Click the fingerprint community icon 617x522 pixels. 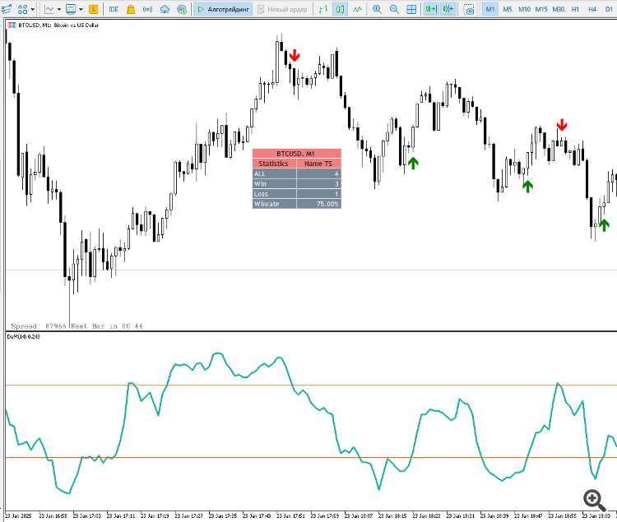click(x=182, y=9)
